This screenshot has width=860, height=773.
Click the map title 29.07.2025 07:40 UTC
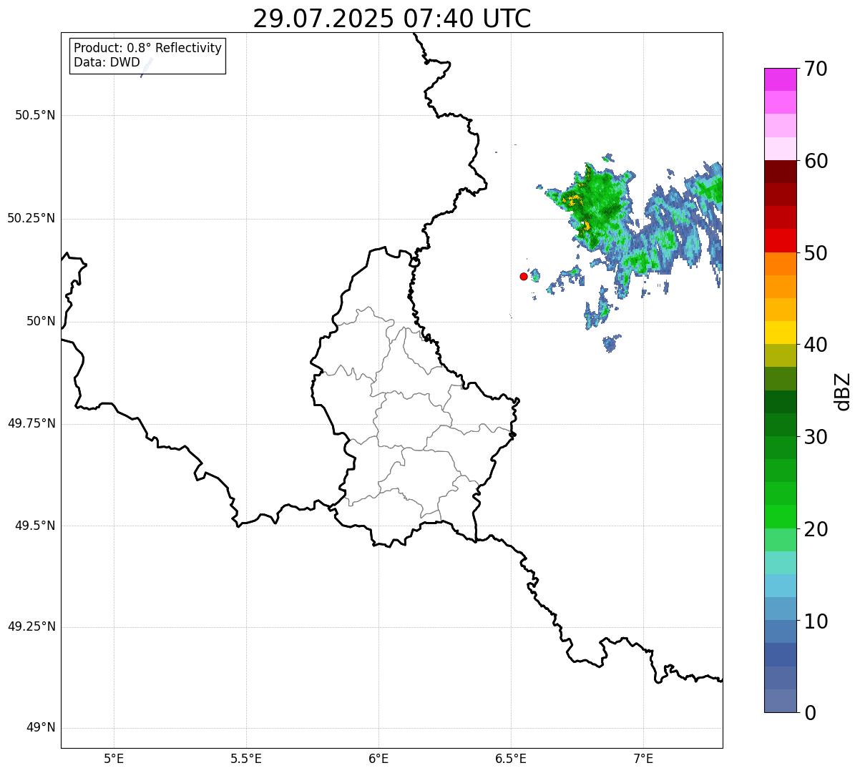point(392,18)
